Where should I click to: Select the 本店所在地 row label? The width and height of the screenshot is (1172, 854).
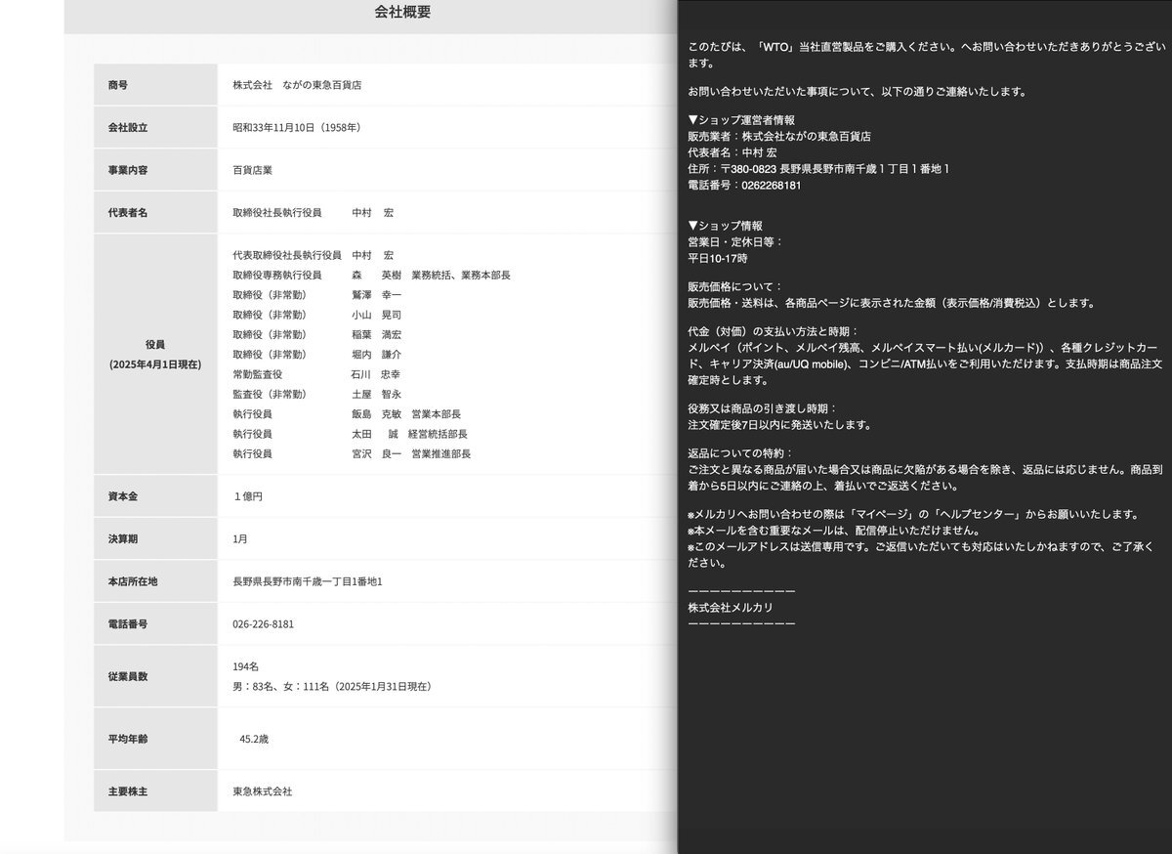point(133,581)
